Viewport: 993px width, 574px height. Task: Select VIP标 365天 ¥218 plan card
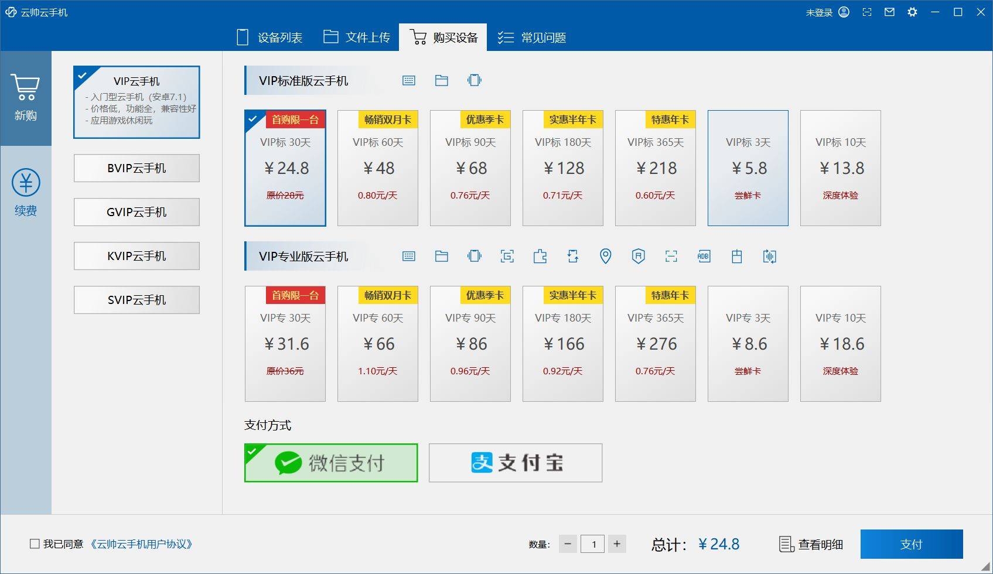point(656,168)
